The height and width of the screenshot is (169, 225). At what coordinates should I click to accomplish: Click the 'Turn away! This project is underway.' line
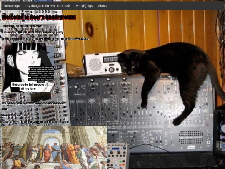coord(22,26)
